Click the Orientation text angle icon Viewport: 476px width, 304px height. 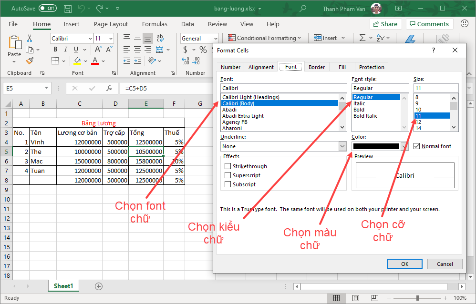[152, 61]
